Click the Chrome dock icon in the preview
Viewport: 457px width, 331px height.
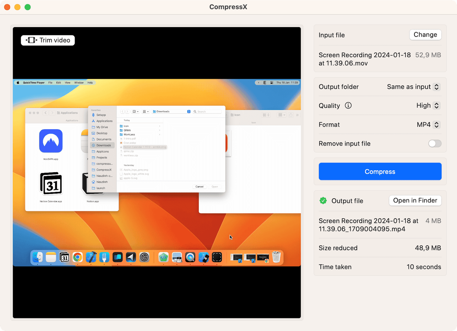77,257
